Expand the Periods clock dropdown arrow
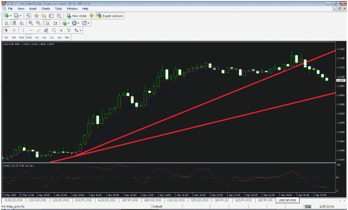The image size is (348, 210). click(x=79, y=23)
